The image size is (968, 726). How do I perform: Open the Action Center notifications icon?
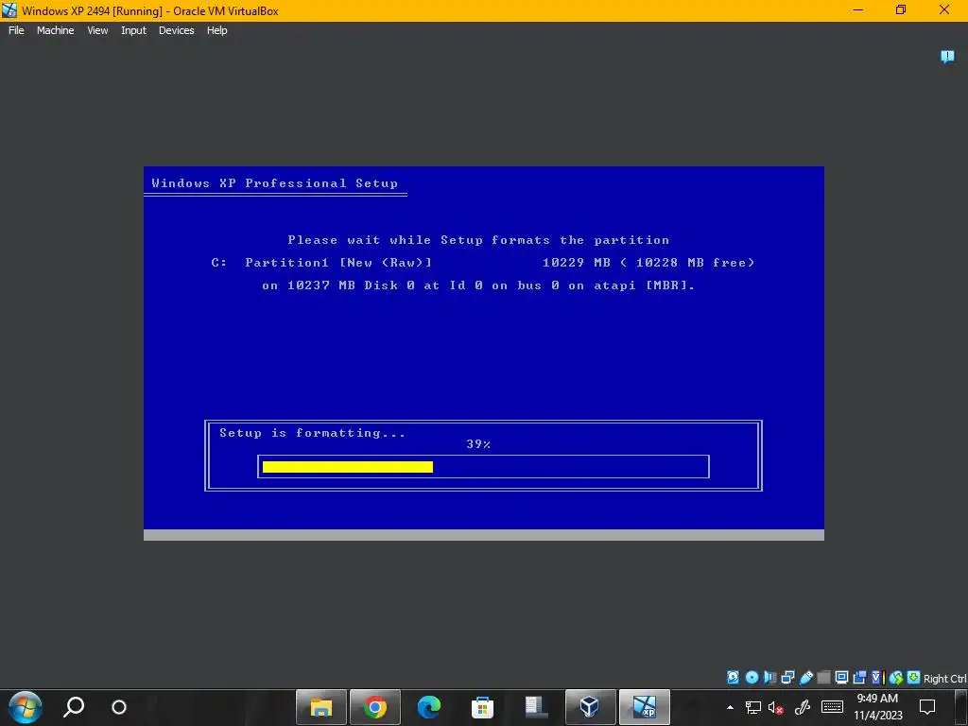pos(927,707)
